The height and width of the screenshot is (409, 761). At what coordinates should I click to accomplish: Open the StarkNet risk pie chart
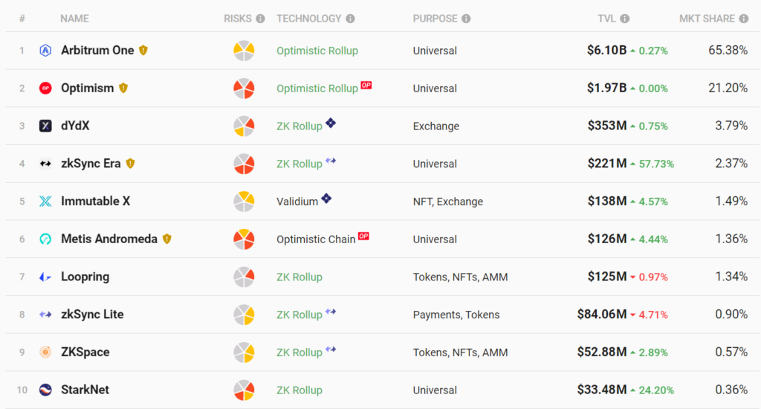point(244,390)
